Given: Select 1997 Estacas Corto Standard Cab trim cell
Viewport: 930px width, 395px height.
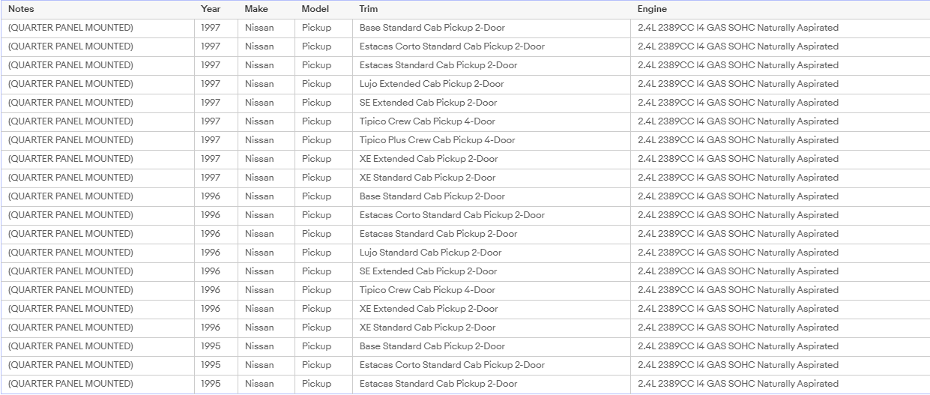Looking at the screenshot, I should click(x=452, y=46).
